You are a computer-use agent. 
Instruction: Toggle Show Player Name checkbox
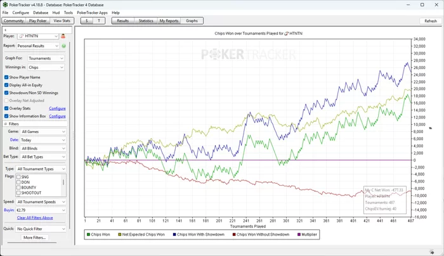[x=6, y=77]
